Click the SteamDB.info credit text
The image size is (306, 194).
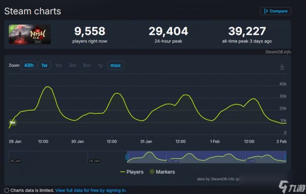point(278,52)
